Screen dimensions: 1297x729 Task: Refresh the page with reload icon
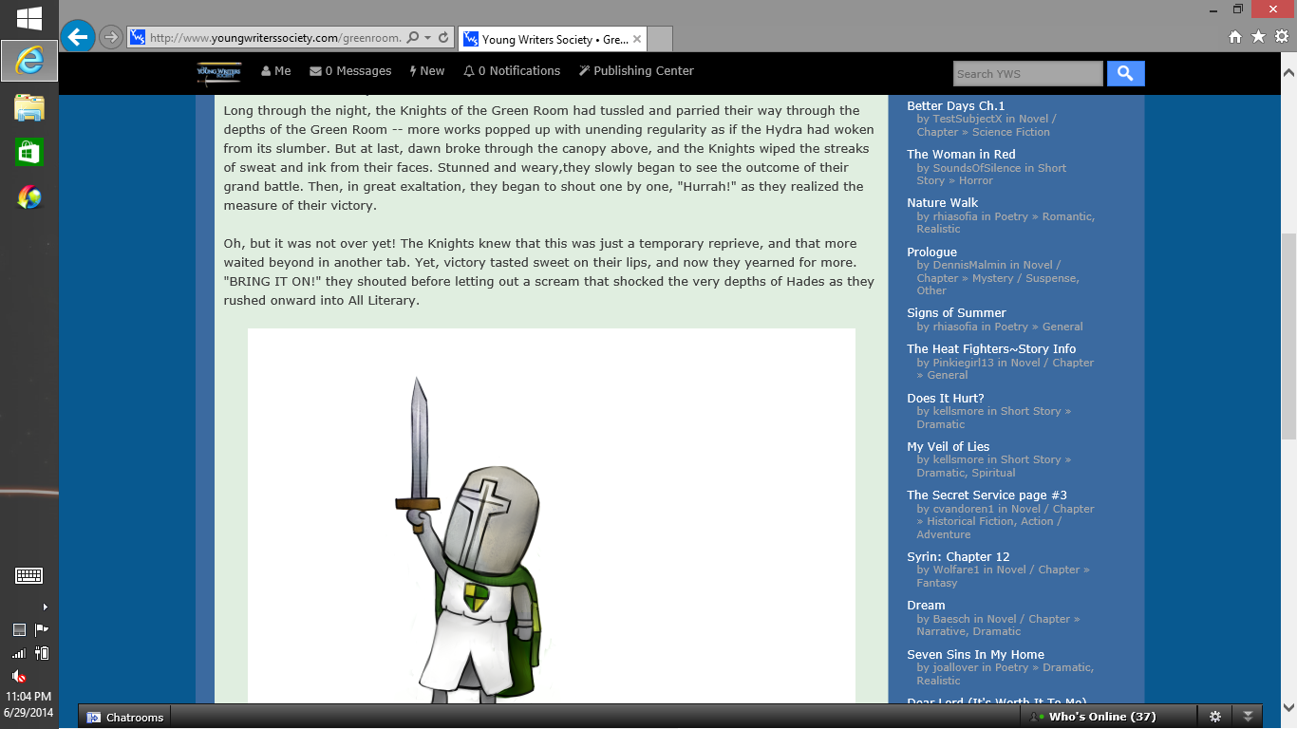(442, 38)
